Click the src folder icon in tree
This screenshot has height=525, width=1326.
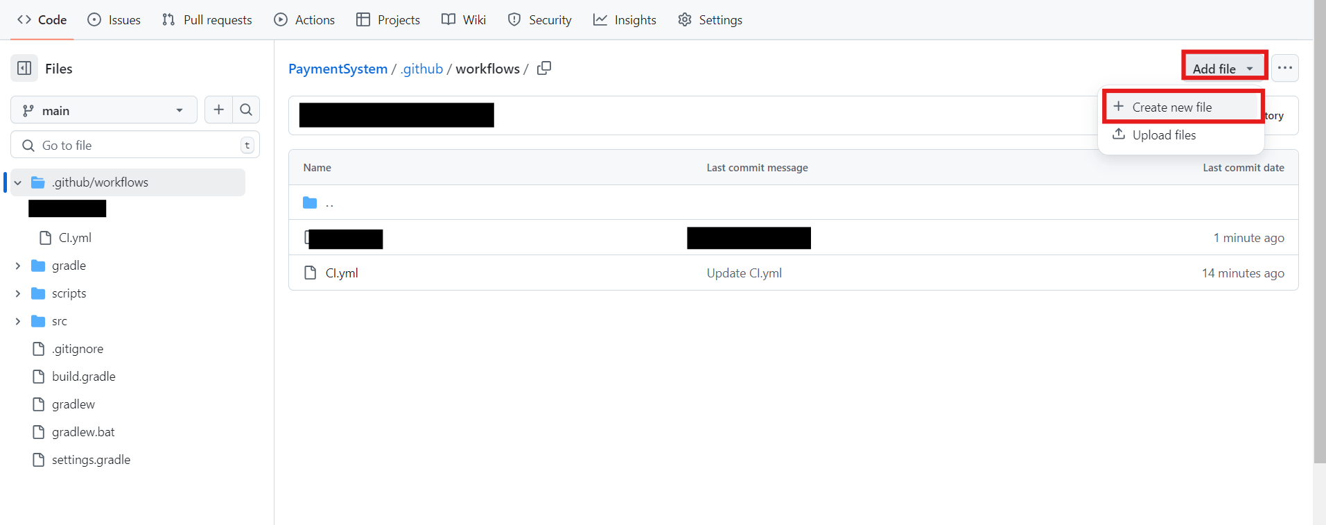tap(38, 321)
